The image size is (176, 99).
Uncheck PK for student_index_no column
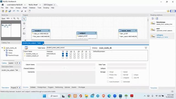[x=63, y=54]
